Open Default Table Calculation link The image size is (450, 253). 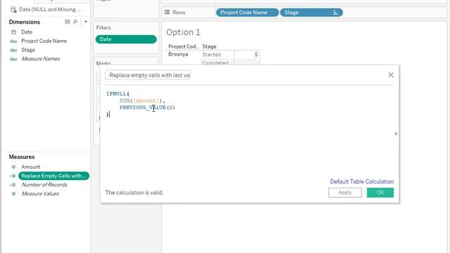(361, 181)
